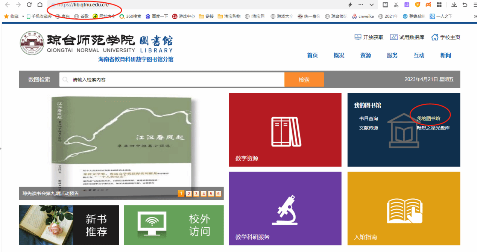Reload the page with the refresh icon
Viewport: 477px width, 252px height.
pos(29,5)
